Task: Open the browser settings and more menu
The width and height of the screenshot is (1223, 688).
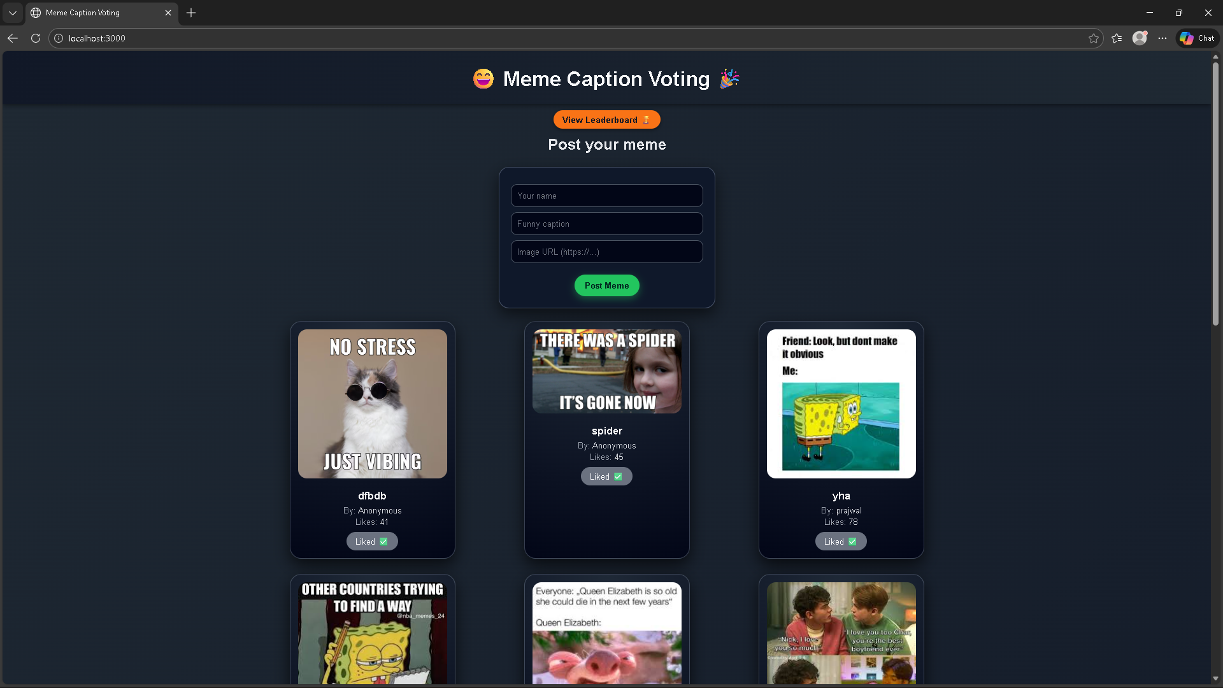Action: [1162, 38]
